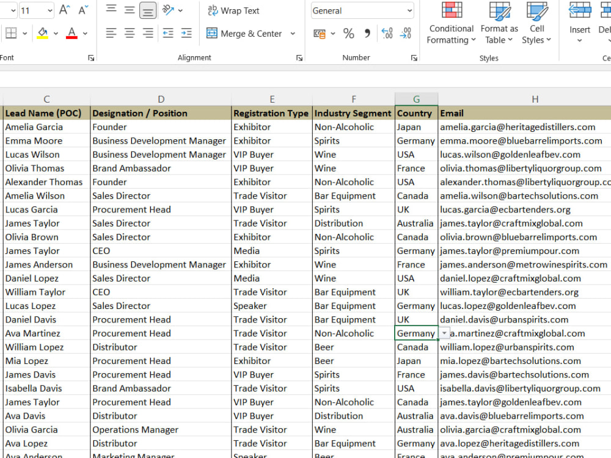Select column E header
This screenshot has width=611, height=458.
pyautogui.click(x=272, y=100)
